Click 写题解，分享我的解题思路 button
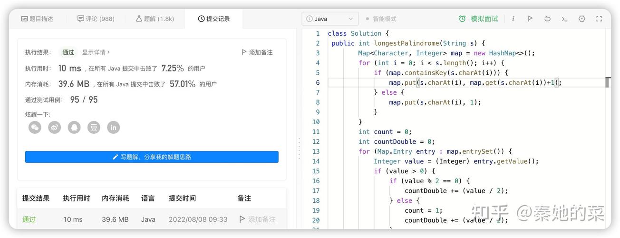 (152, 157)
